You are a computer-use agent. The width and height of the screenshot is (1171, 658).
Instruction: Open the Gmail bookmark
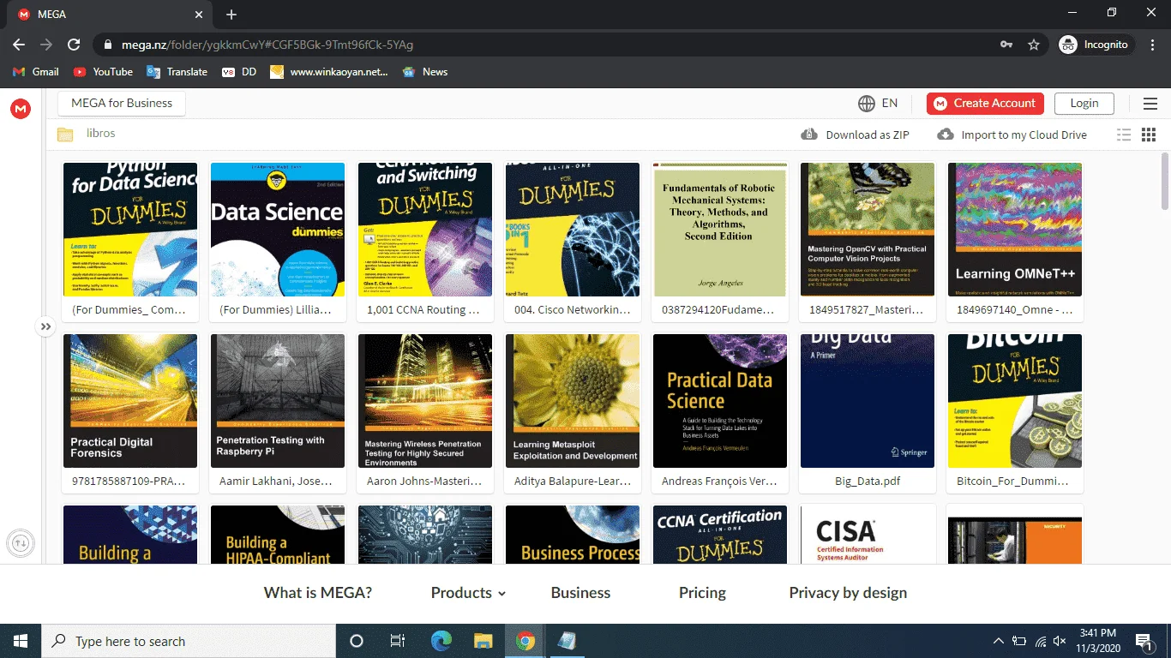tap(36, 72)
